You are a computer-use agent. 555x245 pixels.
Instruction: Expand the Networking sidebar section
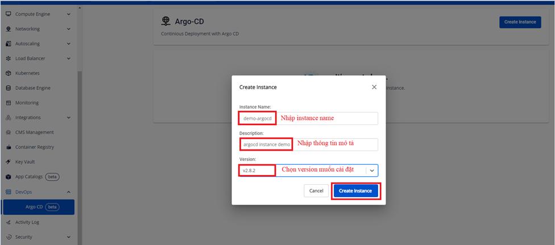[69, 29]
